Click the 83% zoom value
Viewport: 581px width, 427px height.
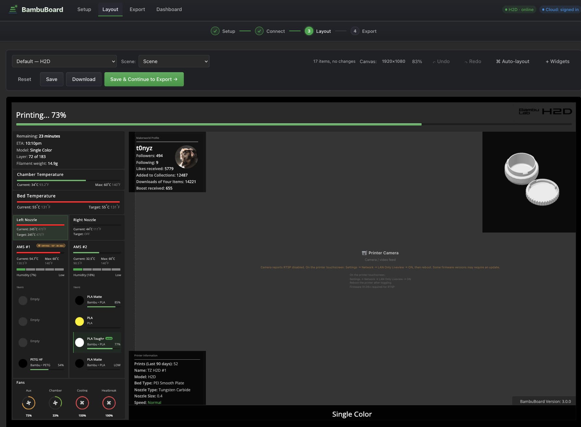[x=417, y=61]
